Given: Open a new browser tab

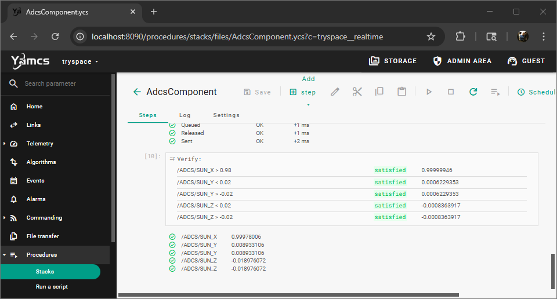Looking at the screenshot, I should pyautogui.click(x=153, y=12).
